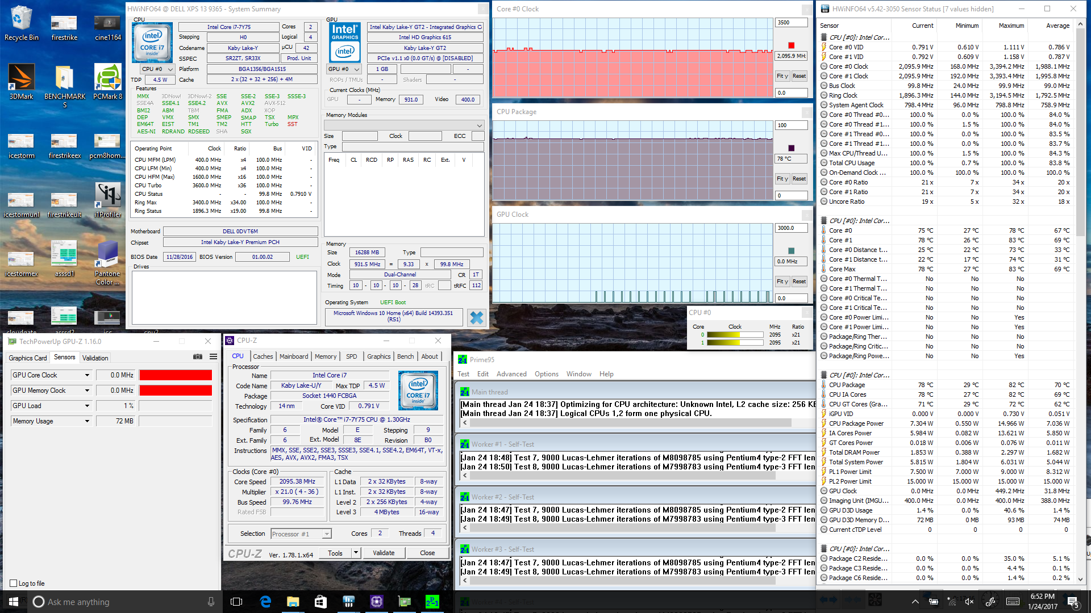The height and width of the screenshot is (613, 1091).
Task: Open Microsoft Edge from the taskbar
Action: [265, 602]
